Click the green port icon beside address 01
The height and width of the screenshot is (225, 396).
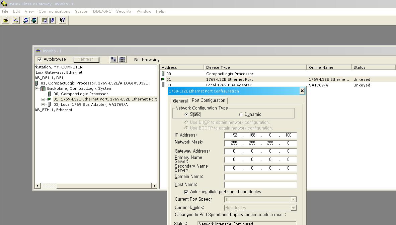(163, 79)
